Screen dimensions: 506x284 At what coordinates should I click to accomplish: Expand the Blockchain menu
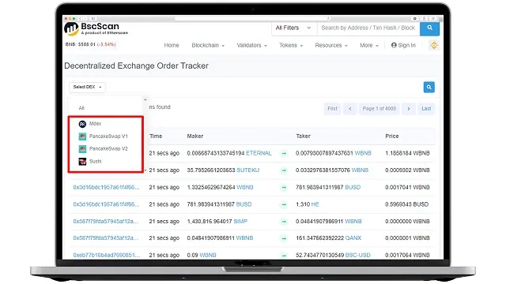tap(208, 46)
